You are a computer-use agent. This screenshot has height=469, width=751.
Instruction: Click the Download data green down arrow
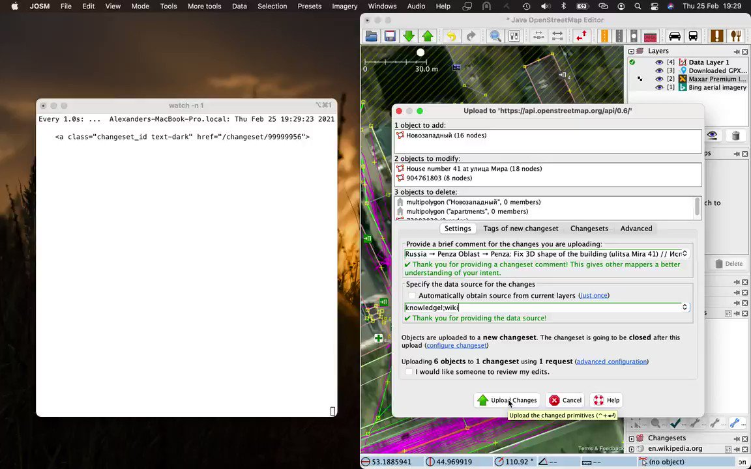pyautogui.click(x=409, y=36)
